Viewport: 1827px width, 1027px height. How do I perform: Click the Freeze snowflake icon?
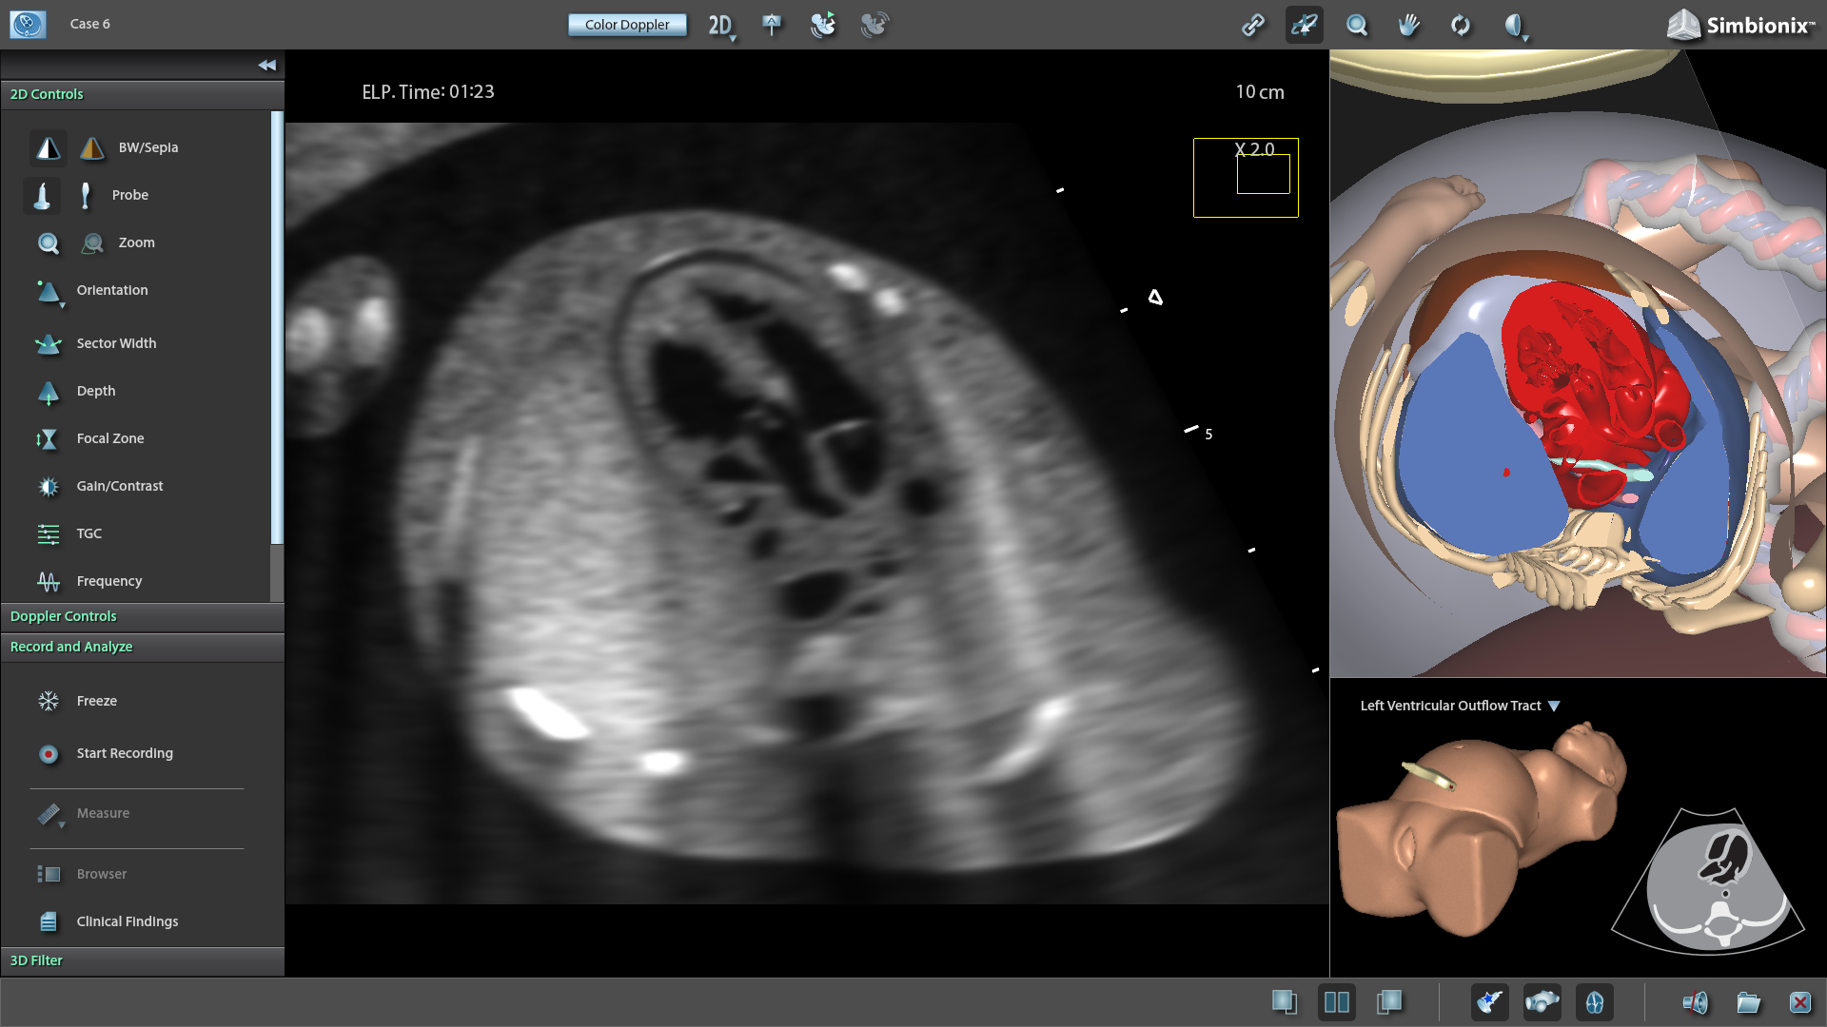49,701
